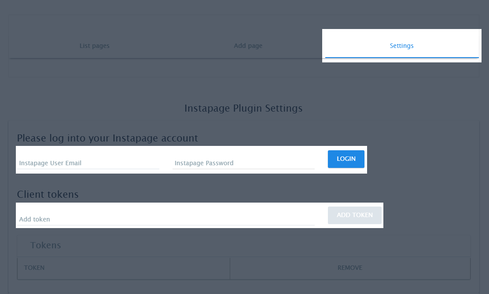489x294 pixels.
Task: Select the login instructions heading text
Action: (107, 138)
